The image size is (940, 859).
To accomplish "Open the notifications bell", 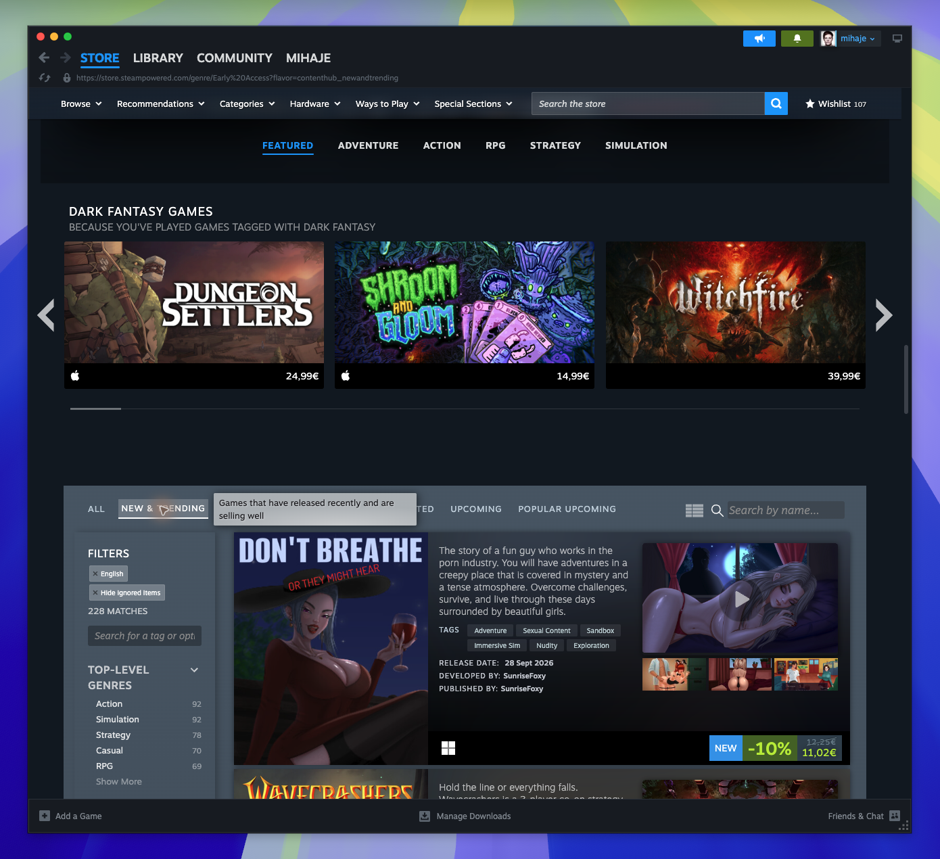I will (x=797, y=39).
